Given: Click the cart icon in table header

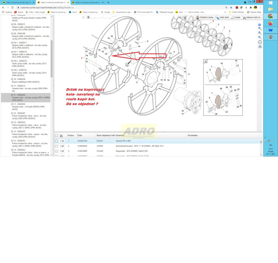Looking at the screenshot, I should coord(61,136).
